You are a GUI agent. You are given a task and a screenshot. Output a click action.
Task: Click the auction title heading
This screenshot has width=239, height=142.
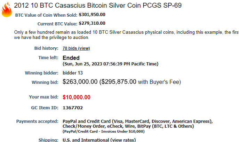(98, 6)
